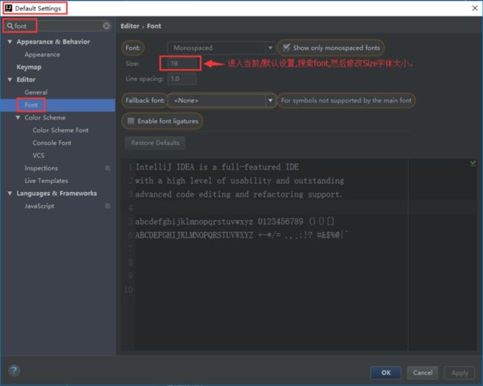
Task: Click the Line spacing input field
Action: pos(182,79)
